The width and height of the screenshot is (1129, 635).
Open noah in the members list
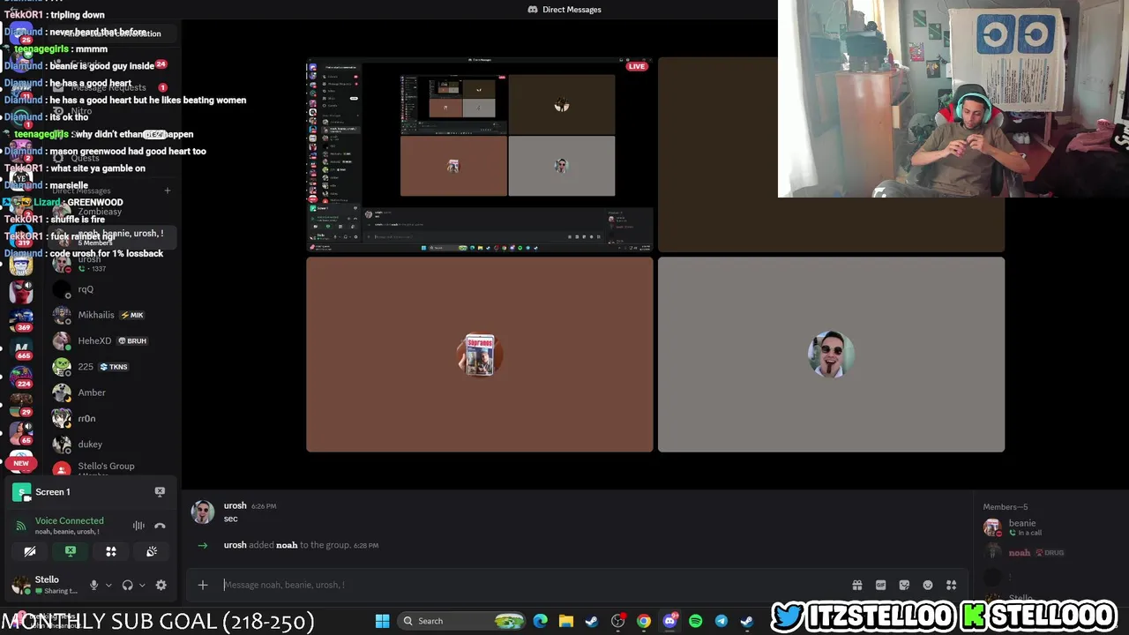point(1050,552)
